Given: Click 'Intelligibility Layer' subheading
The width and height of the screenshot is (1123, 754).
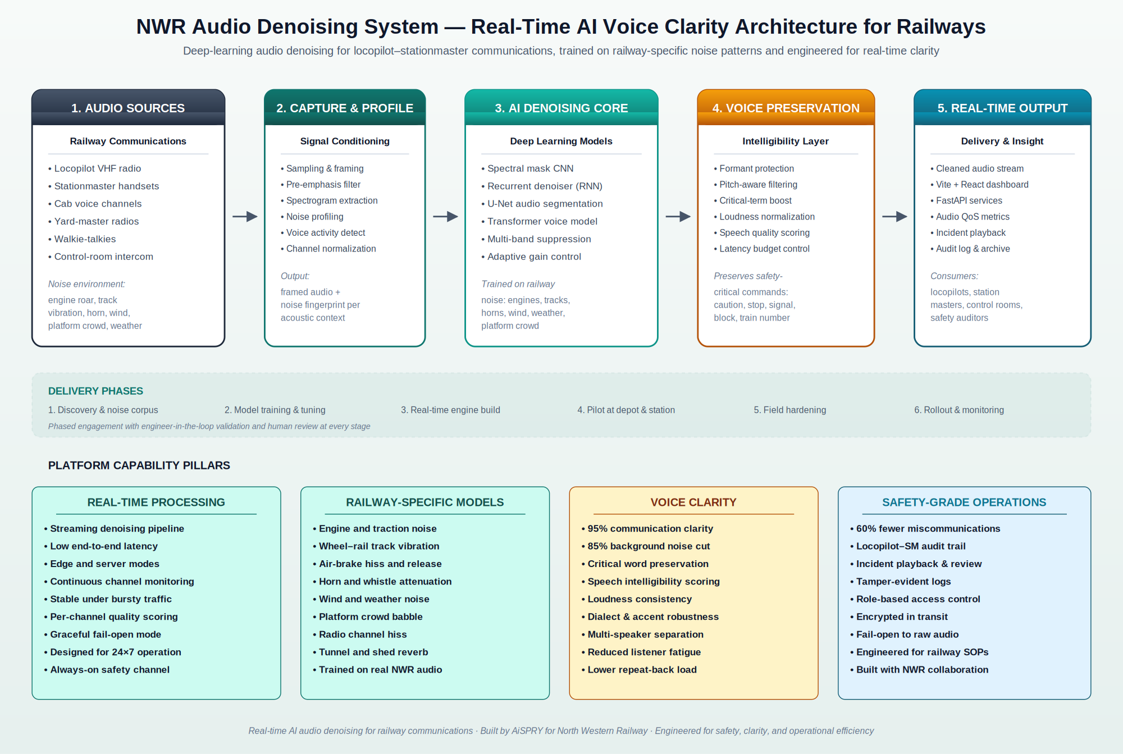Looking at the screenshot, I should click(x=786, y=141).
